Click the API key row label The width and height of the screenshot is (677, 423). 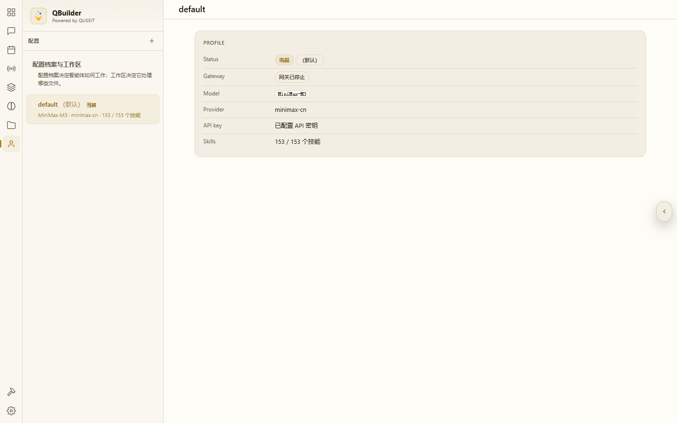(x=213, y=125)
